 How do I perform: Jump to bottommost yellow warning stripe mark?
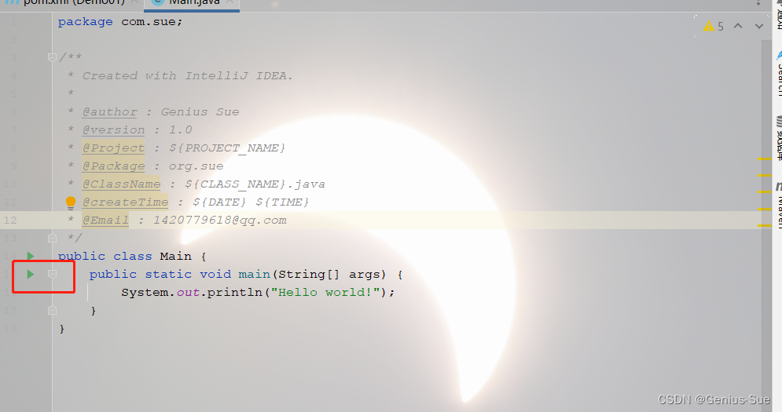[765, 226]
